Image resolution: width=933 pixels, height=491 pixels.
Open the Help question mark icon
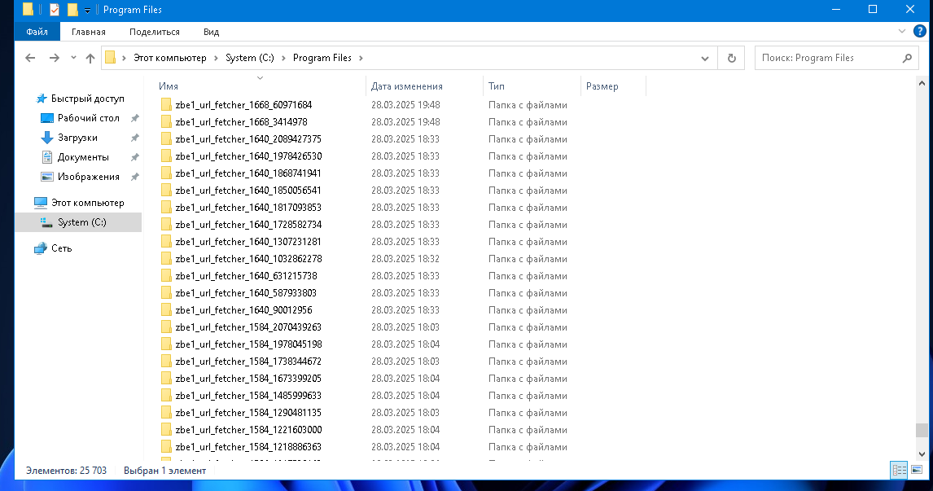coord(920,31)
